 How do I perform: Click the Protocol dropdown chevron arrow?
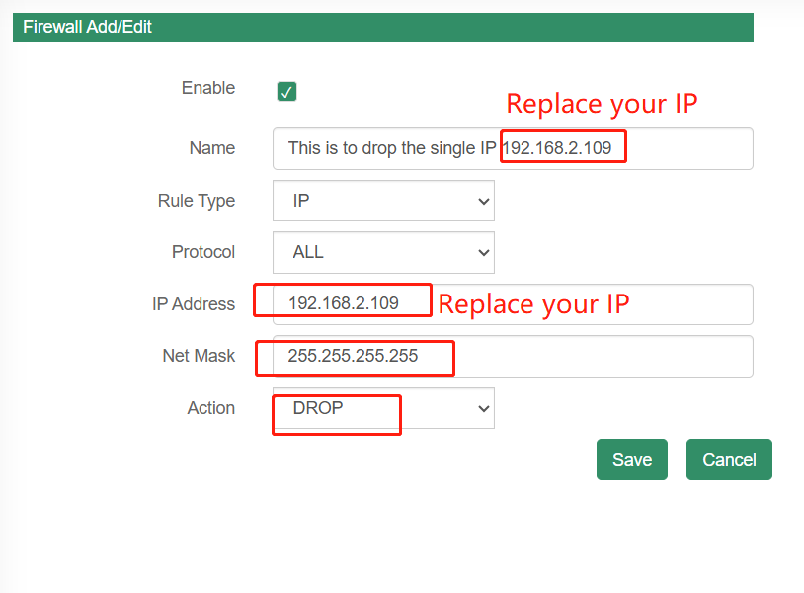tap(484, 253)
